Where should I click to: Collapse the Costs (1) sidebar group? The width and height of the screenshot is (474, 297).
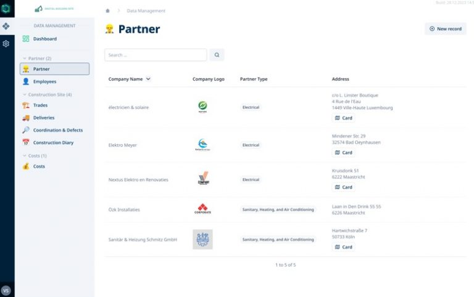pos(25,156)
